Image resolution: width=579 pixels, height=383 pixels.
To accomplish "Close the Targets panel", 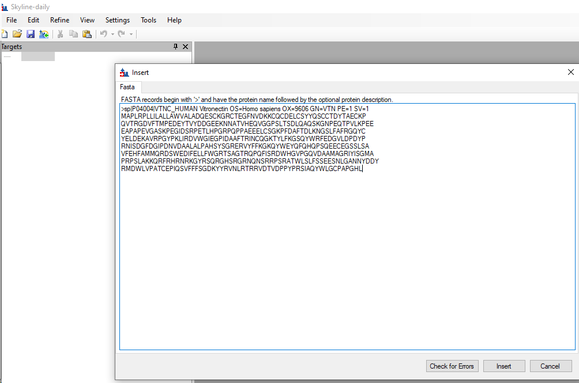I will point(185,47).
